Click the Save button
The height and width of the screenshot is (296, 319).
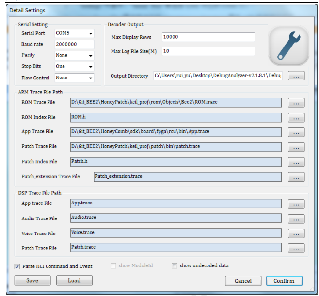click(32, 280)
